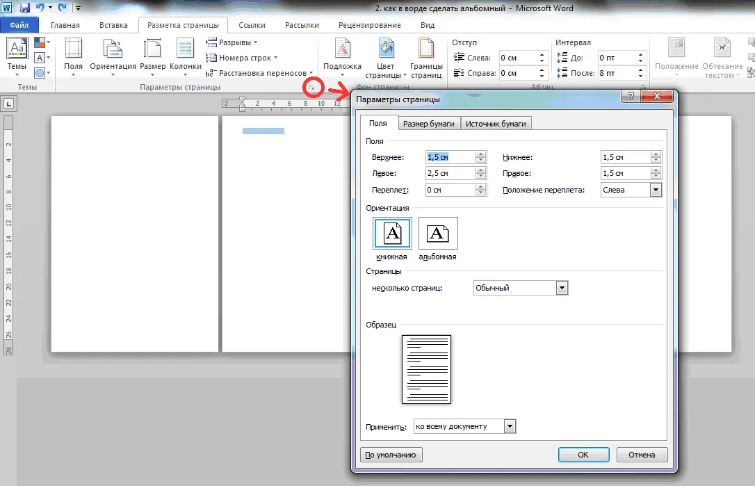Open the Применить ко всему документу dropdown

[x=510, y=426]
